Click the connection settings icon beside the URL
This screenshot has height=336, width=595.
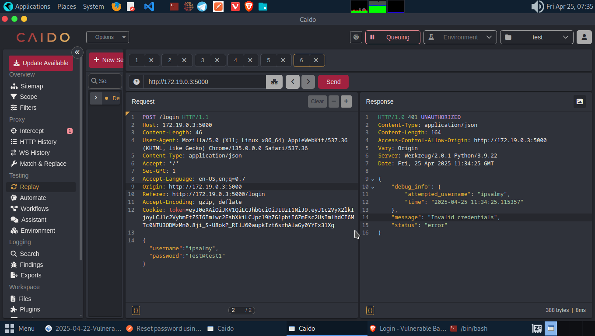click(x=274, y=82)
